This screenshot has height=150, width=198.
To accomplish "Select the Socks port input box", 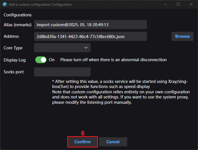I will [62, 72].
